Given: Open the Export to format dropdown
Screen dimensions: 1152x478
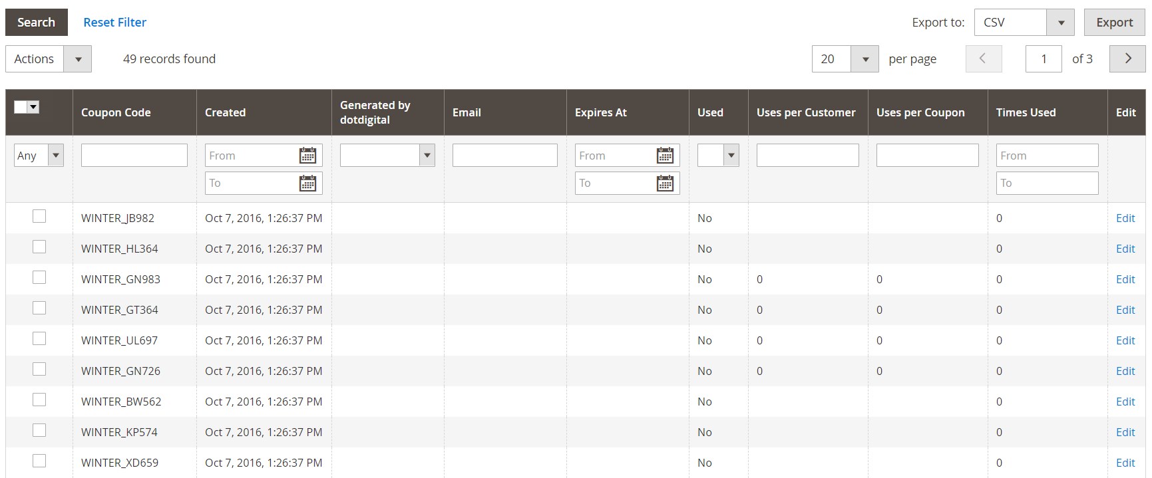Looking at the screenshot, I should [x=1024, y=23].
